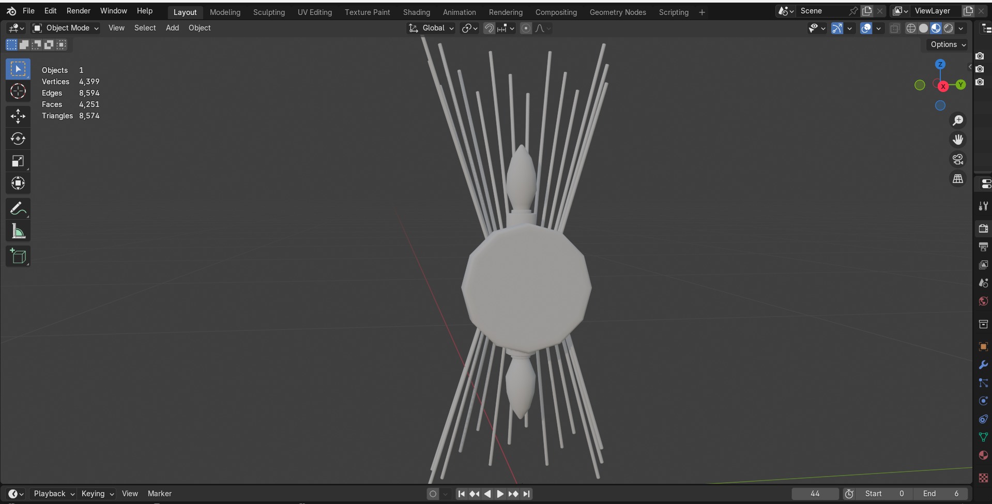Pick the Scale tool
992x504 pixels.
pyautogui.click(x=18, y=161)
